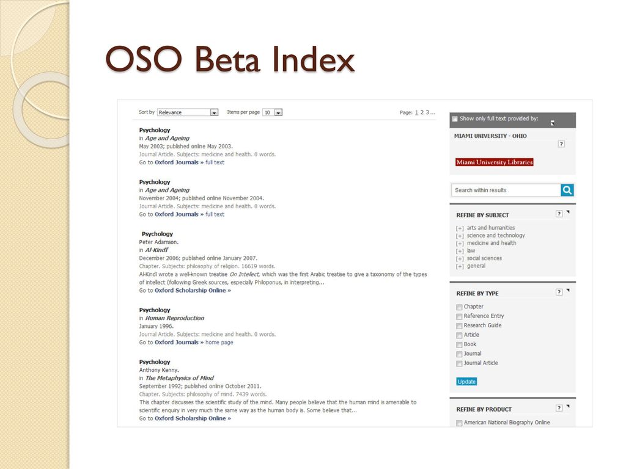Open help icon for Refine by Subject
This screenshot has height=469, width=626.
(x=559, y=214)
